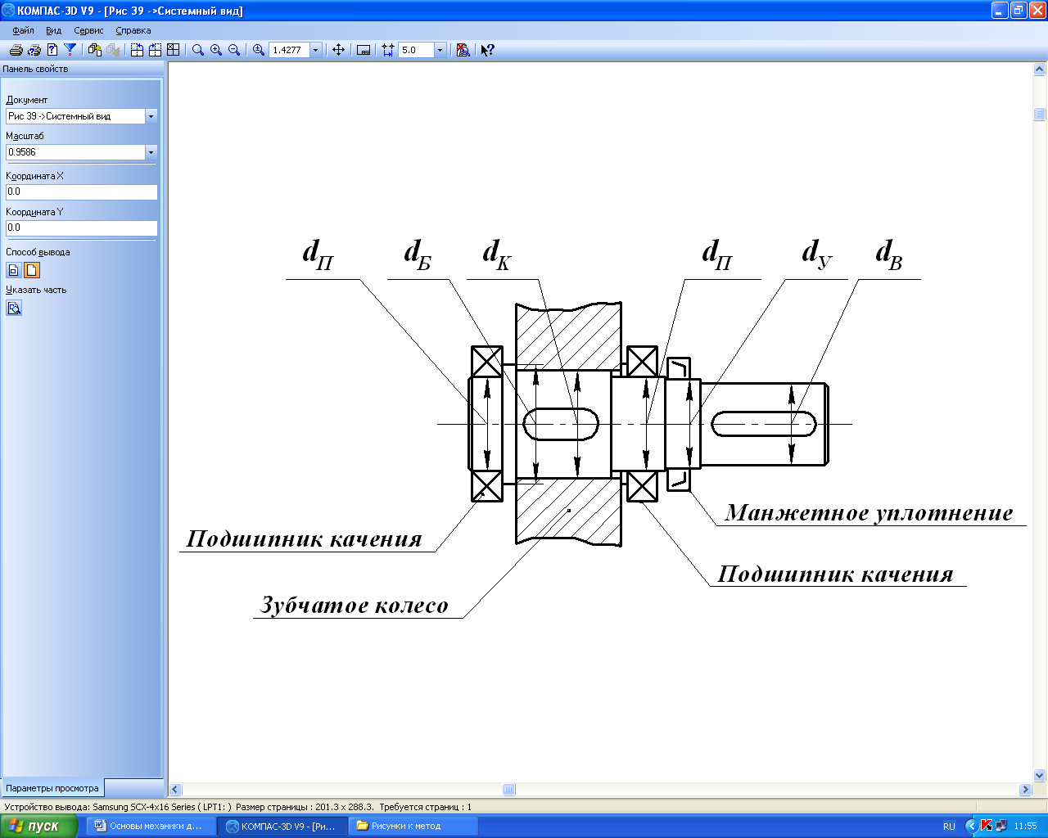1048x838 pixels.
Task: Click horizontal scrollbar left arrow
Action: [x=175, y=790]
